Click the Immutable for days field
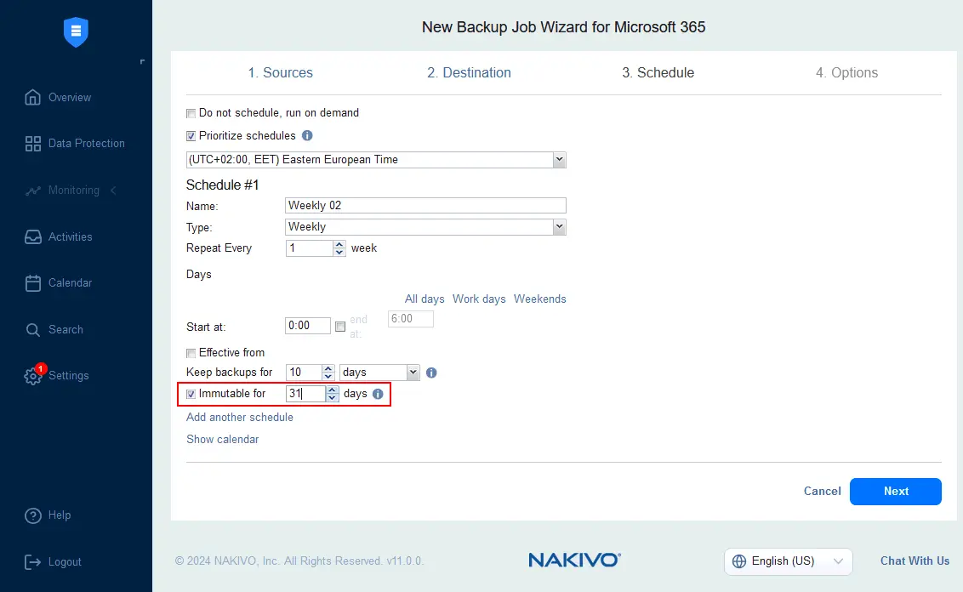The height and width of the screenshot is (592, 963). [306, 394]
